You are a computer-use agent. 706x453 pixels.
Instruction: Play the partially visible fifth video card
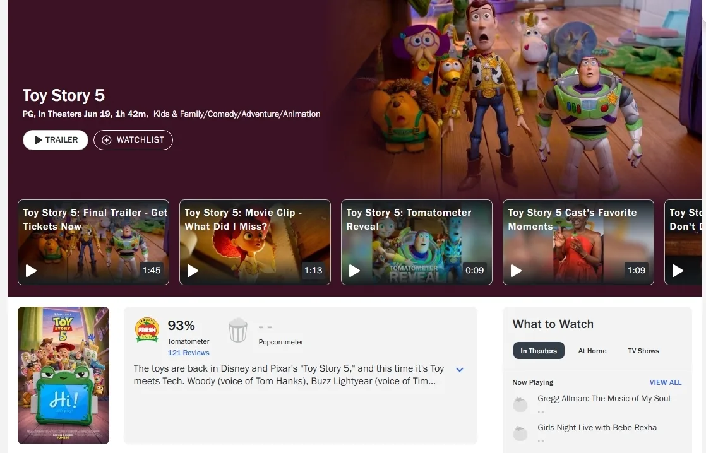tap(683, 242)
